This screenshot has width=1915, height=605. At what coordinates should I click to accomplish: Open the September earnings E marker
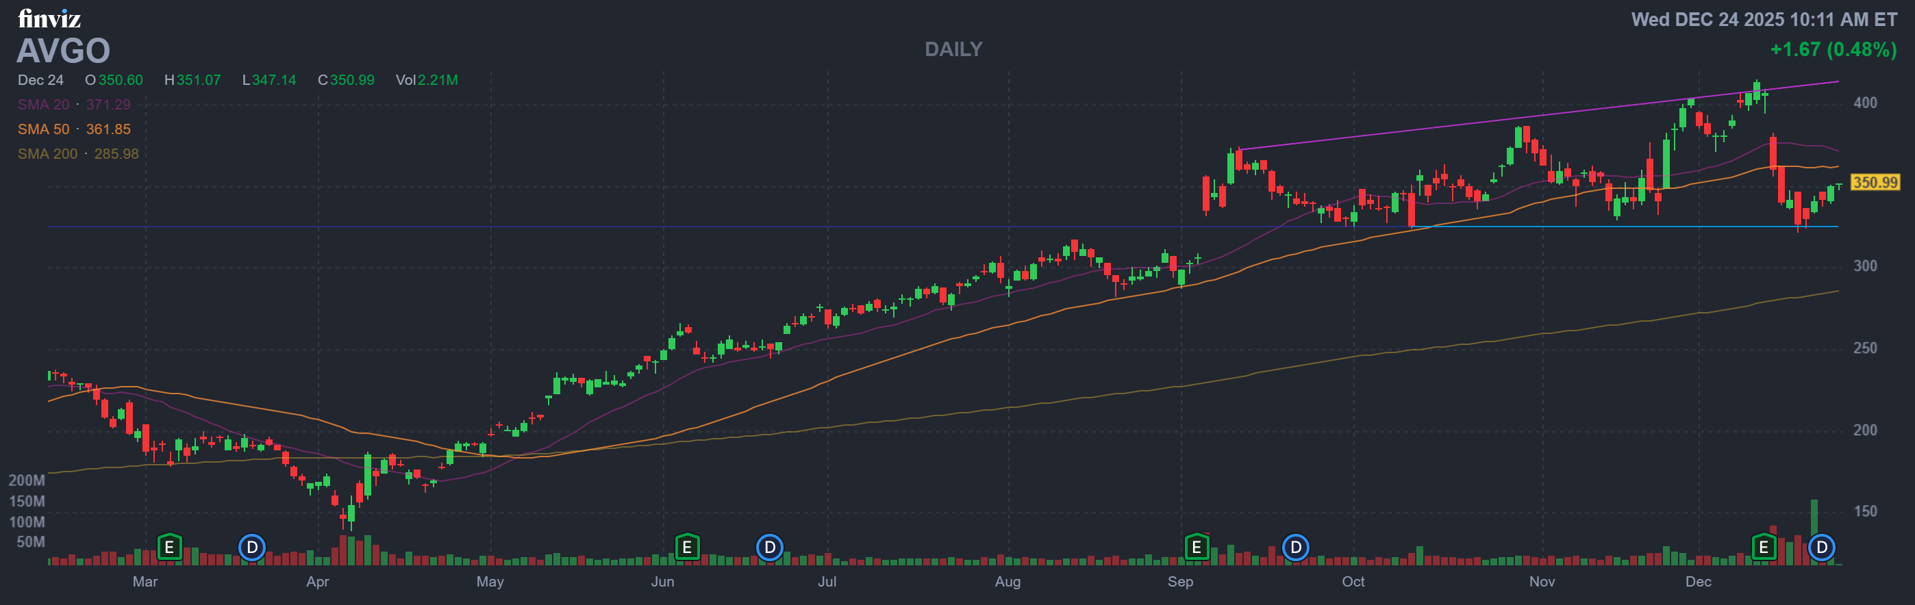pos(1196,548)
